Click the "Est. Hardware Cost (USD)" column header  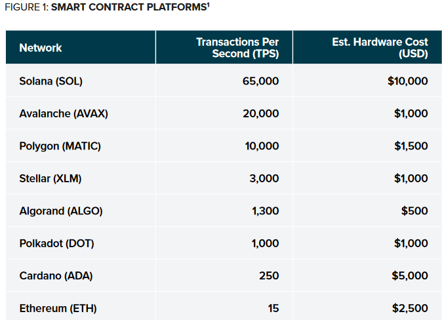(x=380, y=48)
